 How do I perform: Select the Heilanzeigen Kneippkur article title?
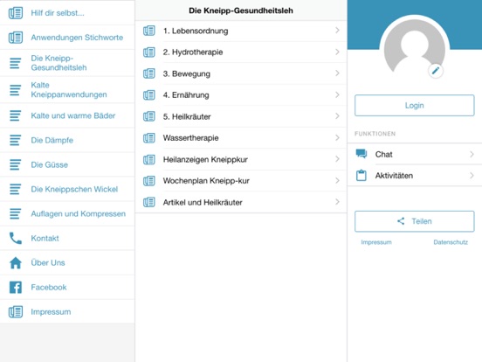coord(205,159)
